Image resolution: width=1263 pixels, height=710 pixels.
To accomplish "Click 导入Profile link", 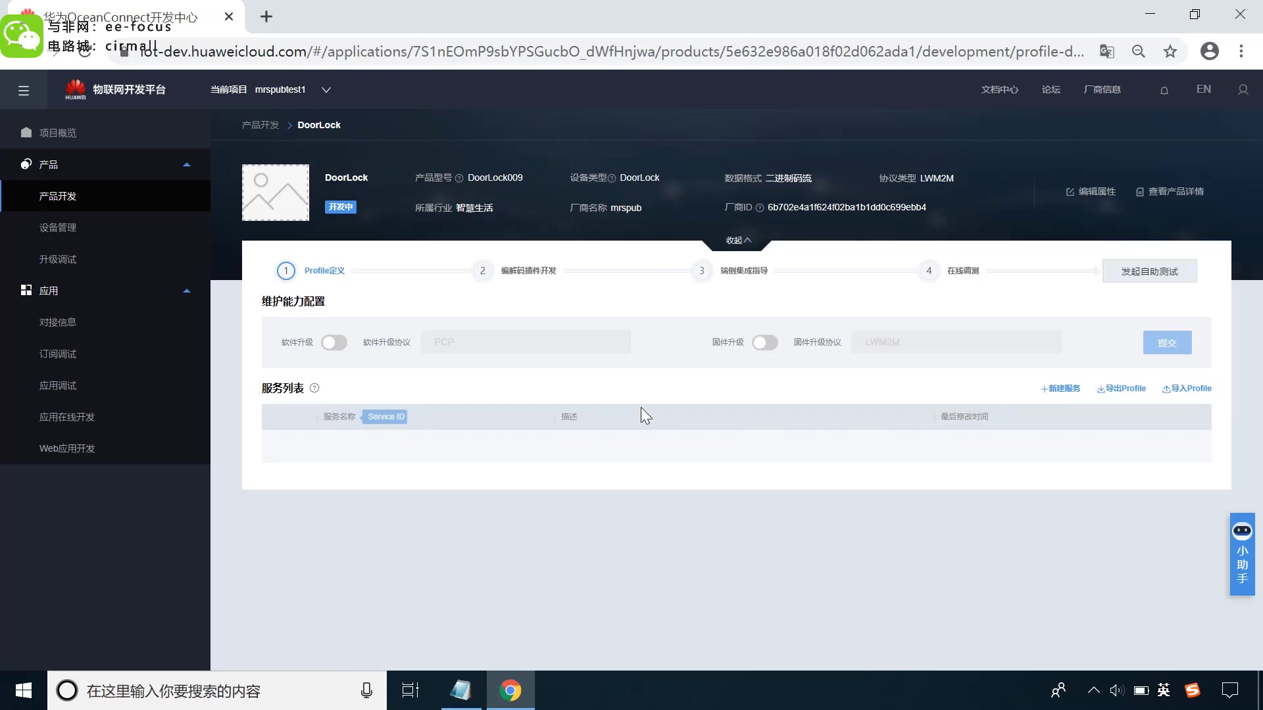I will [x=1187, y=389].
